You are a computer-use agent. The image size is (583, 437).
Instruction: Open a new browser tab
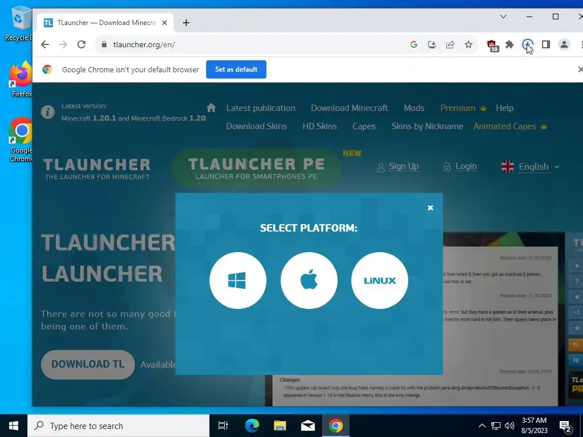[186, 23]
